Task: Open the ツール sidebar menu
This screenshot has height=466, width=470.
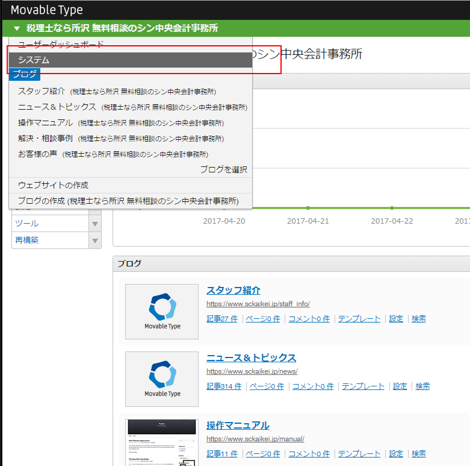Action: tap(51, 224)
